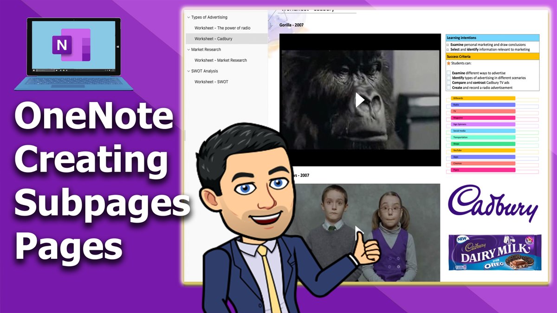Viewport: 557px width, 313px height.
Task: Play the Gorilla 2007 video
Action: 360,100
